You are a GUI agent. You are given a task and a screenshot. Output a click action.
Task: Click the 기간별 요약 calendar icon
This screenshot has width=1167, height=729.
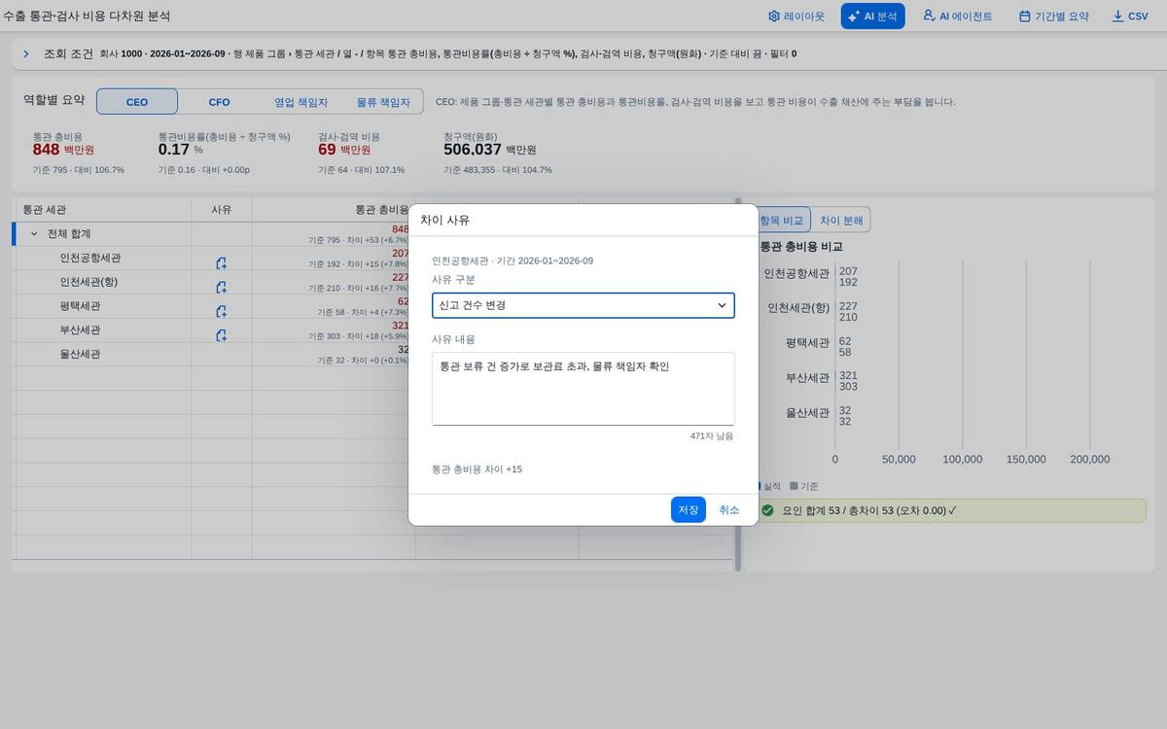[1025, 17]
